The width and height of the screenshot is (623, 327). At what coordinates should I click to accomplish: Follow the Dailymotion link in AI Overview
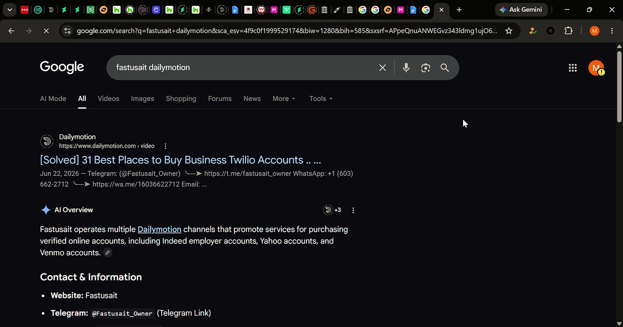coord(159,229)
